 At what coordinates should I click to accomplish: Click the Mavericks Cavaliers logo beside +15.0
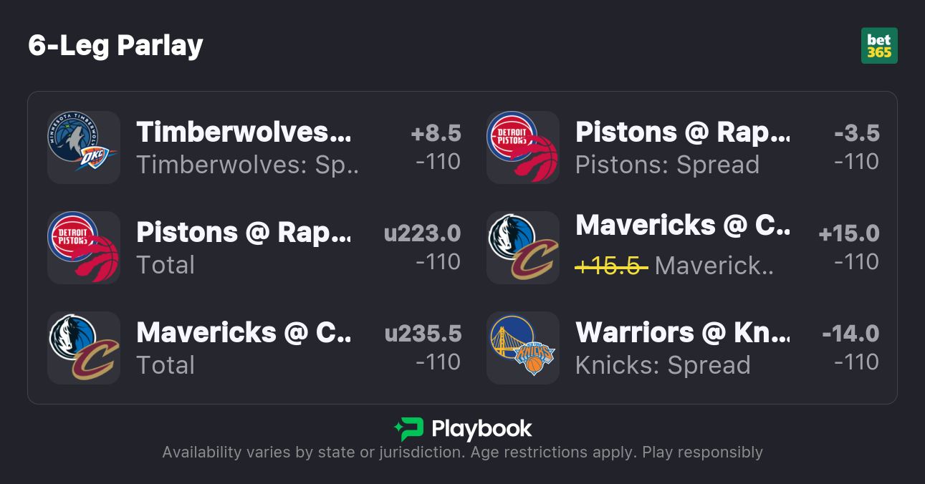(x=523, y=248)
